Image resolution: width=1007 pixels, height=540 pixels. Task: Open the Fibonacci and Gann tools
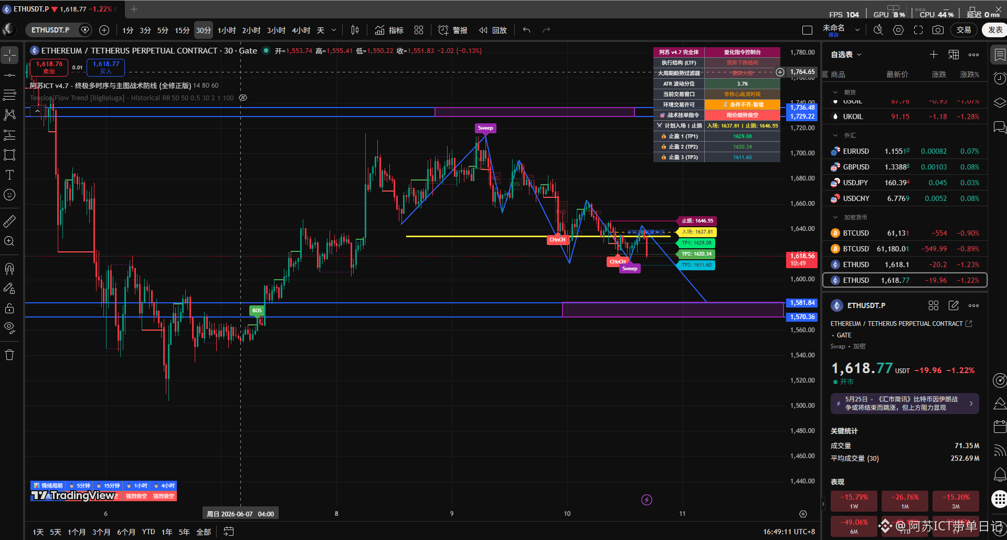[9, 95]
